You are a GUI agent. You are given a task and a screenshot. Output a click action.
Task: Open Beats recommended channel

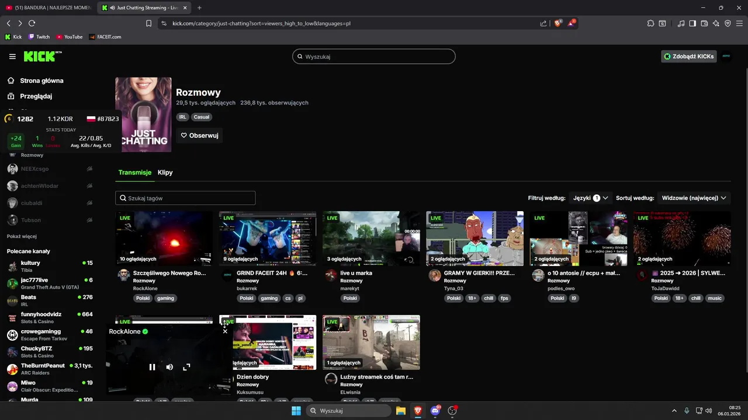tap(50, 300)
